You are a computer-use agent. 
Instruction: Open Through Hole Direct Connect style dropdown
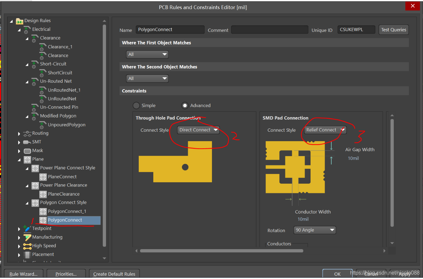[x=198, y=130]
